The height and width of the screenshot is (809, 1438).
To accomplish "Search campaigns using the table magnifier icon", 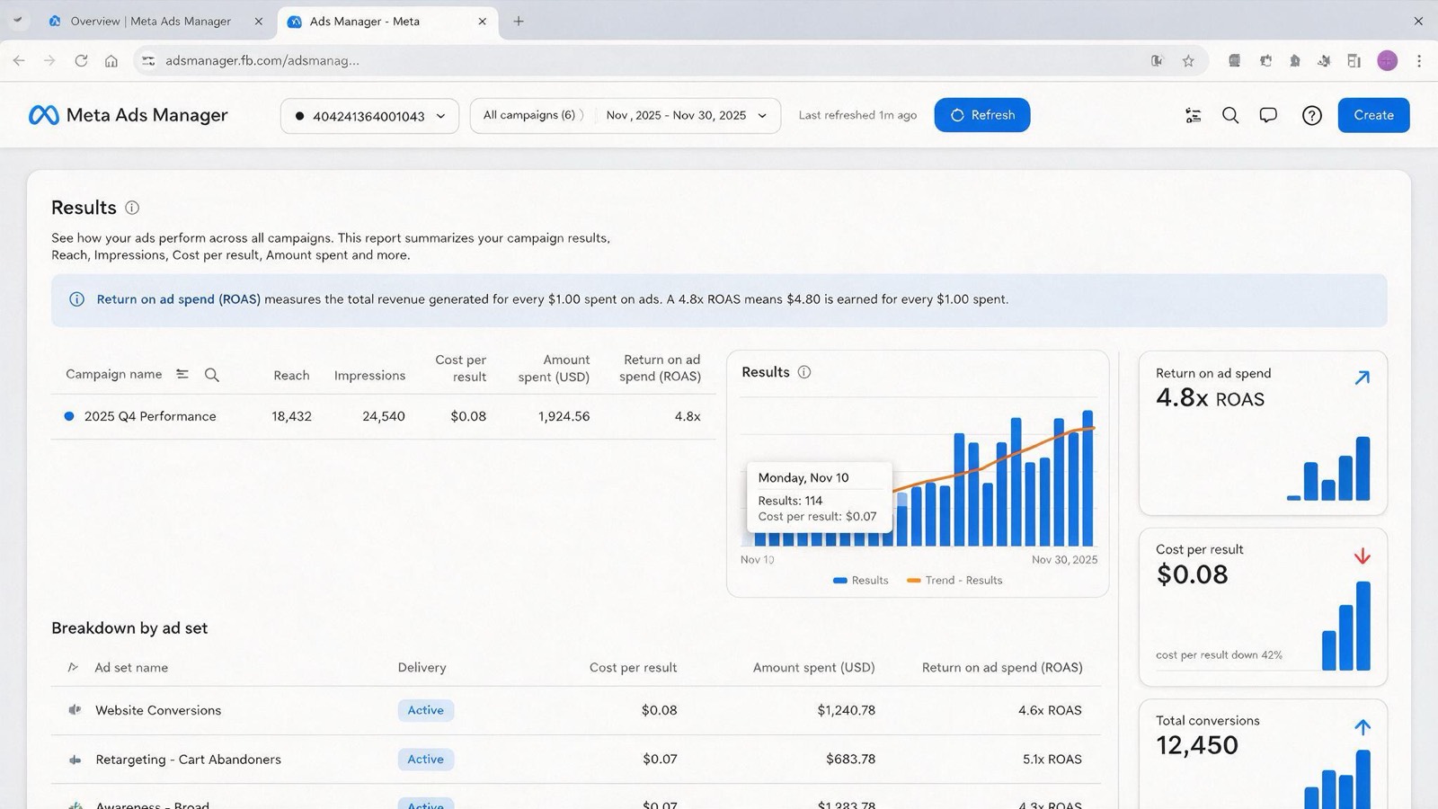I will click(212, 375).
